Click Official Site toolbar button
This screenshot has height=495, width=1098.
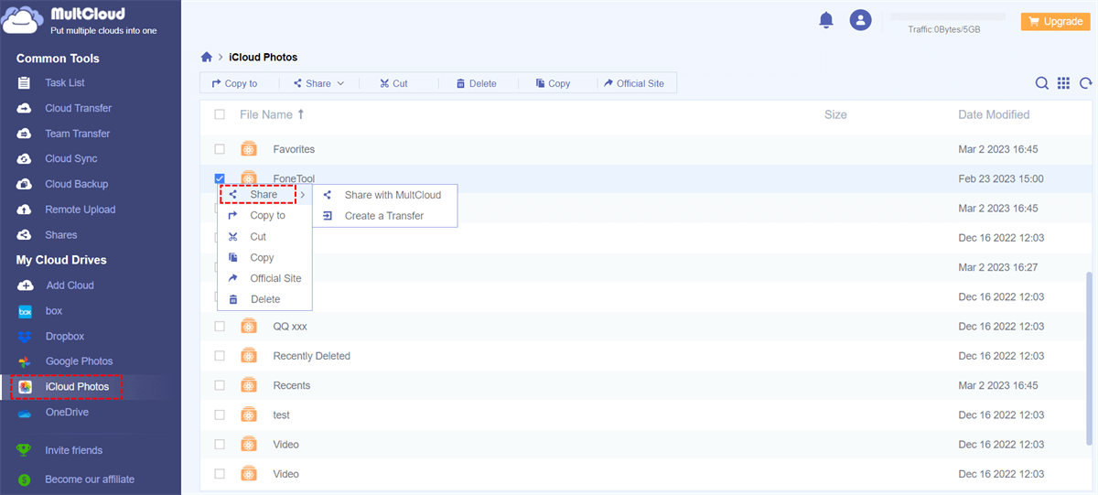633,83
